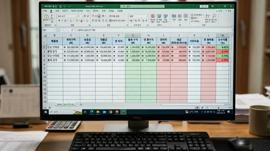Click the Bold formatting icon
270x151 pixels.
pyautogui.click(x=59, y=20)
